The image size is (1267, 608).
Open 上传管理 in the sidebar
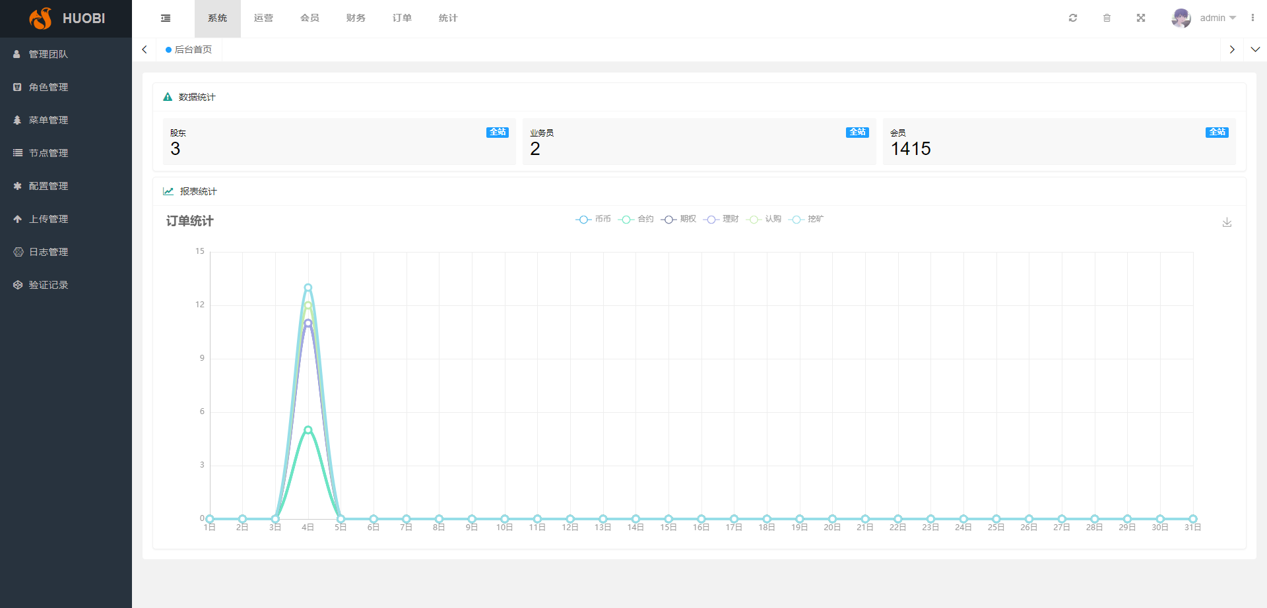pos(66,219)
